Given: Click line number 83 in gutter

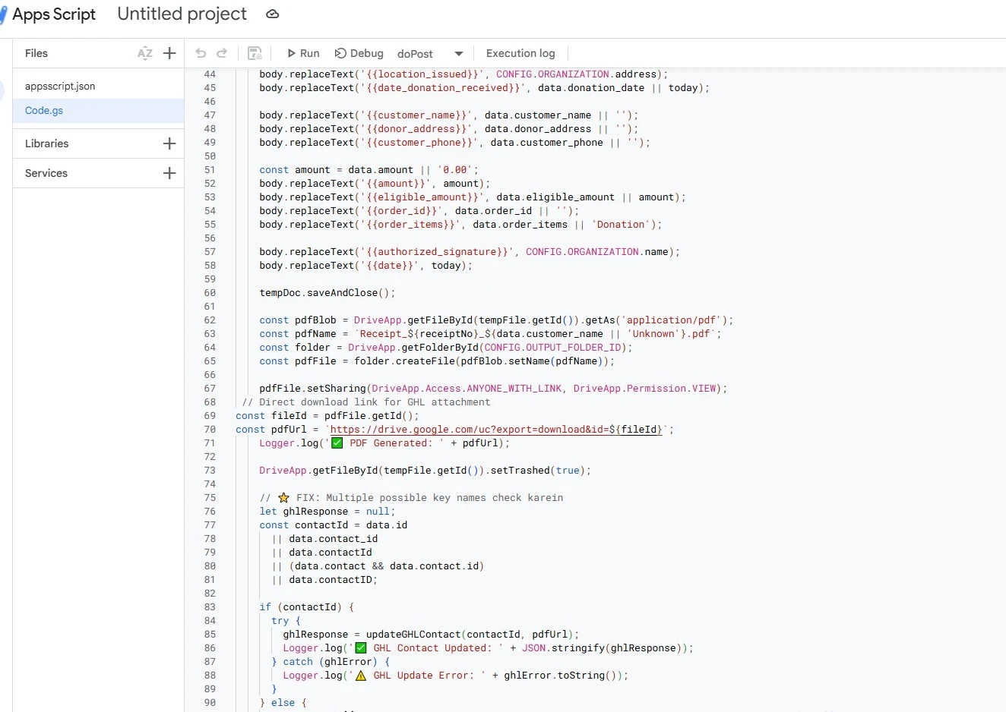Looking at the screenshot, I should coord(210,607).
